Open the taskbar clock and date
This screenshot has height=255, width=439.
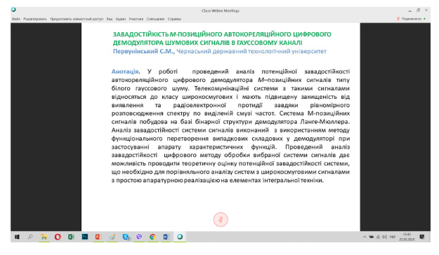point(407,237)
